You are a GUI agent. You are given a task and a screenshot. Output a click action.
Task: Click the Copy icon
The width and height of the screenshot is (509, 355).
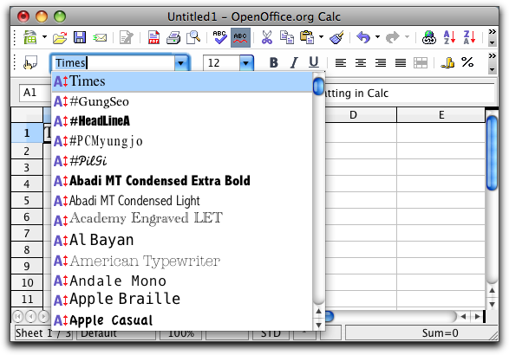pyautogui.click(x=287, y=37)
